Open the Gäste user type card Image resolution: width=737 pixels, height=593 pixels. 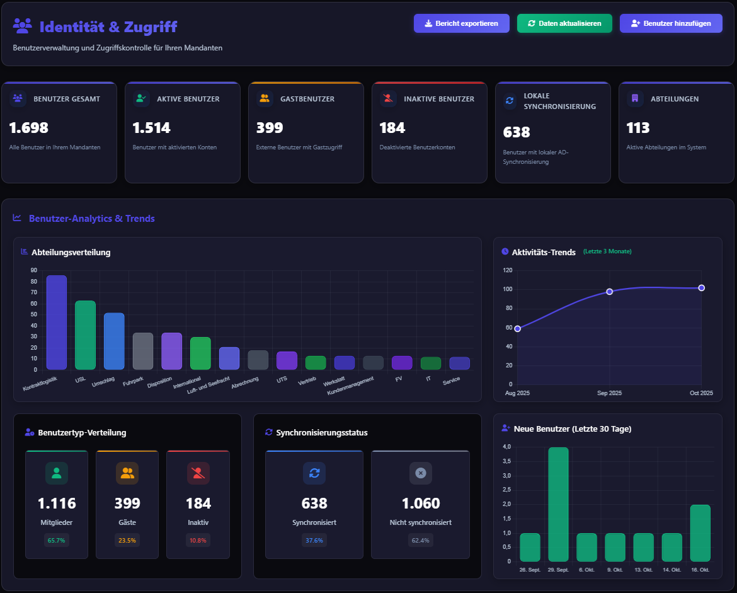(127, 504)
